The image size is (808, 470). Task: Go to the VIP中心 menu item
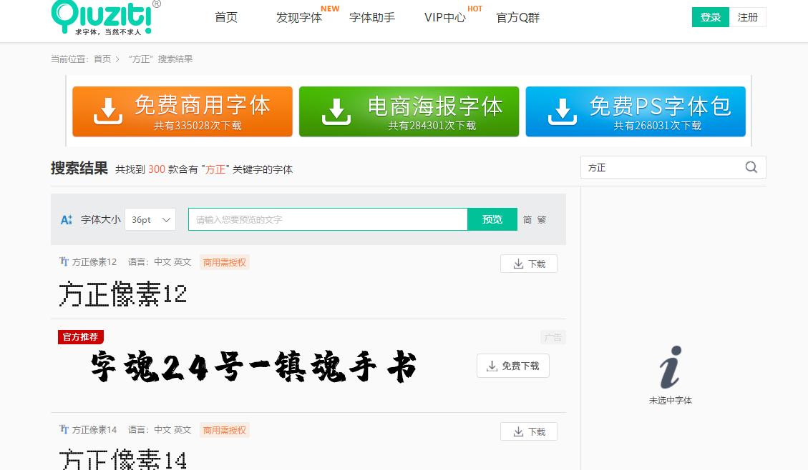(x=444, y=18)
